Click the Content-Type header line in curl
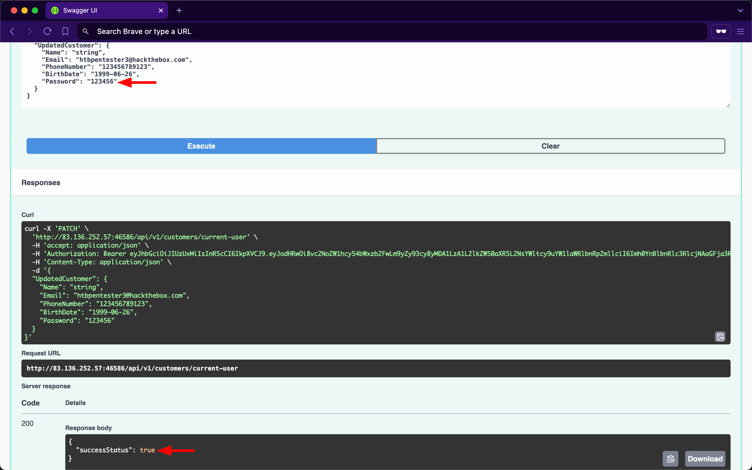752x470 pixels. (102, 262)
